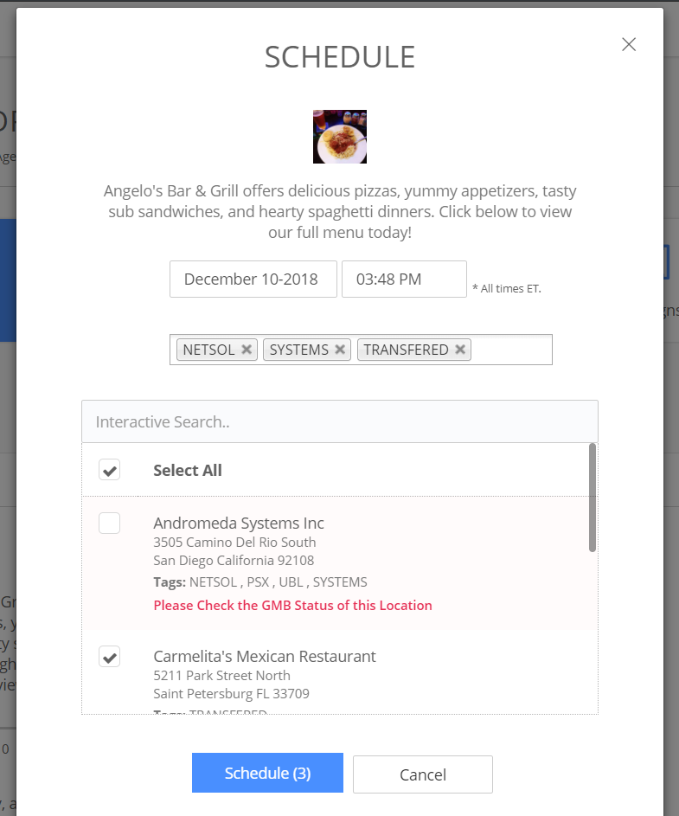
Task: Remove the NETSOL tag
Action: 247,350
